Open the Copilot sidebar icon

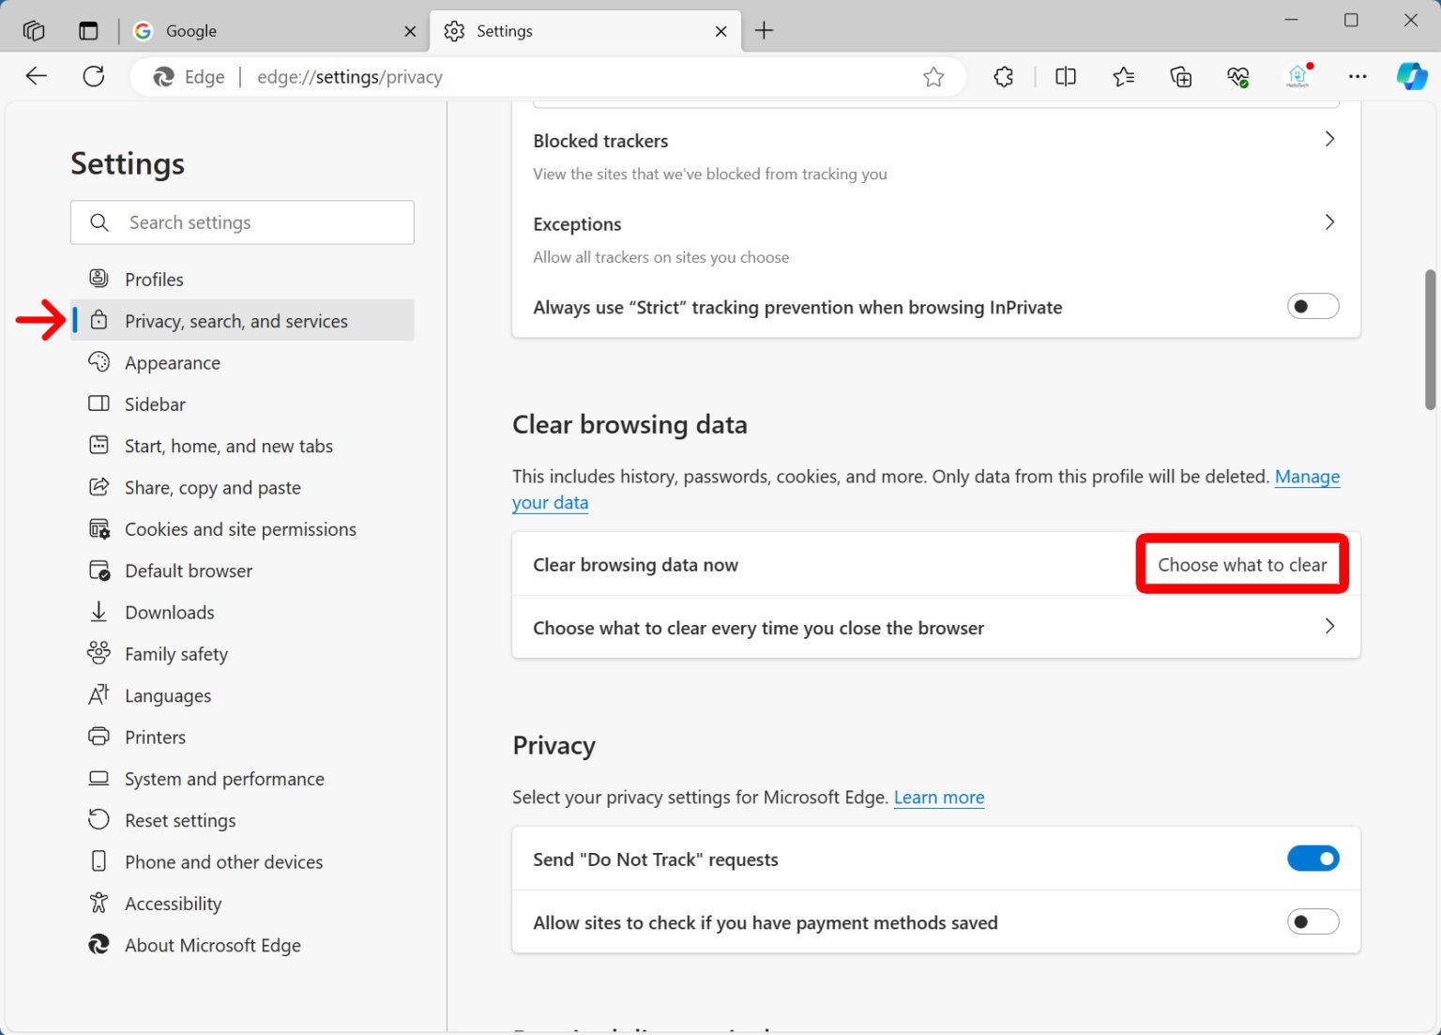(1412, 76)
